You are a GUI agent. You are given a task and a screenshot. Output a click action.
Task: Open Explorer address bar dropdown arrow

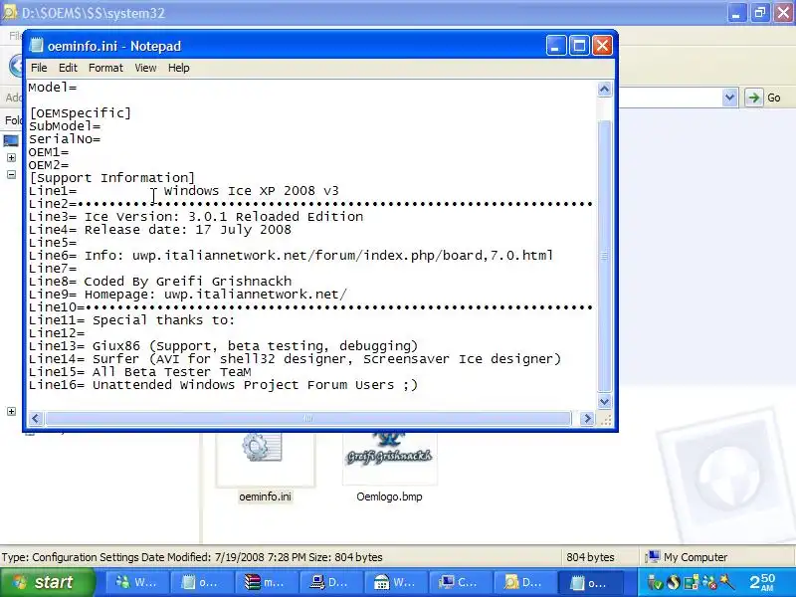[729, 98]
